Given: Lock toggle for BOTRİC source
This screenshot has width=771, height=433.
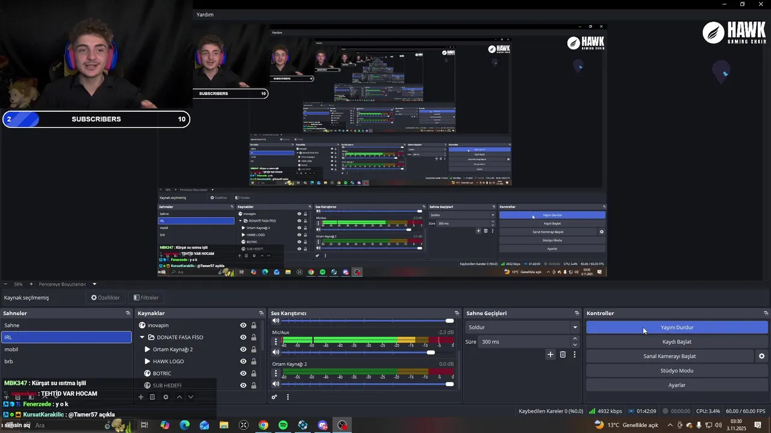Looking at the screenshot, I should [x=254, y=373].
